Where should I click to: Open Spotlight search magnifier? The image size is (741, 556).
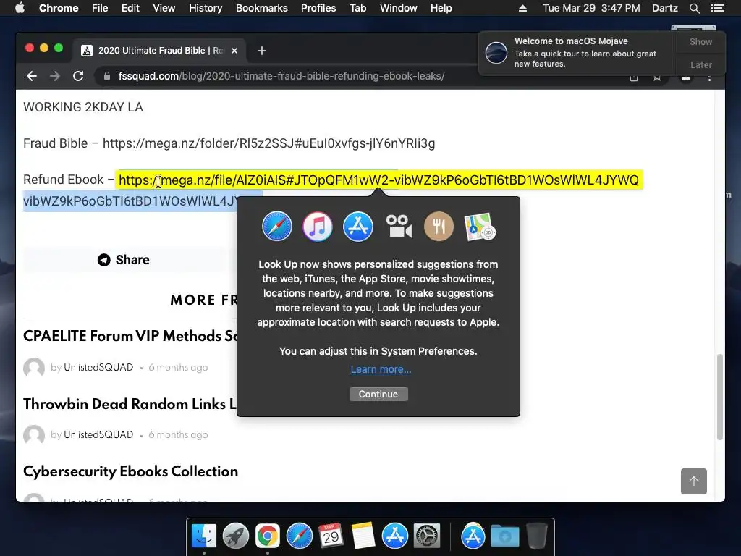tap(694, 8)
